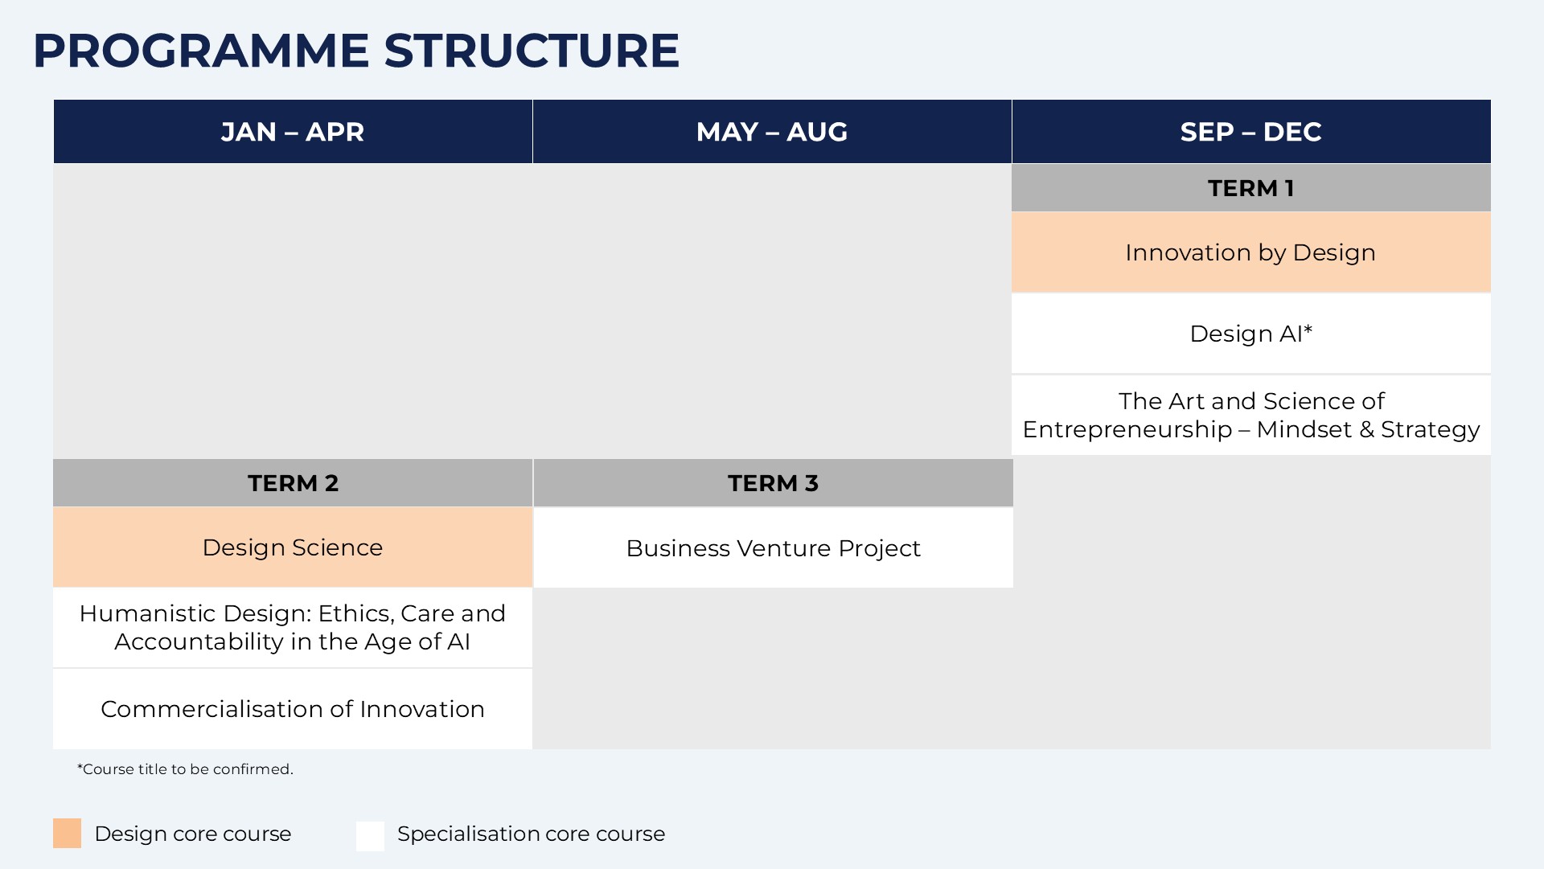Open the Design AI* course cell
This screenshot has width=1544, height=869.
[1250, 334]
